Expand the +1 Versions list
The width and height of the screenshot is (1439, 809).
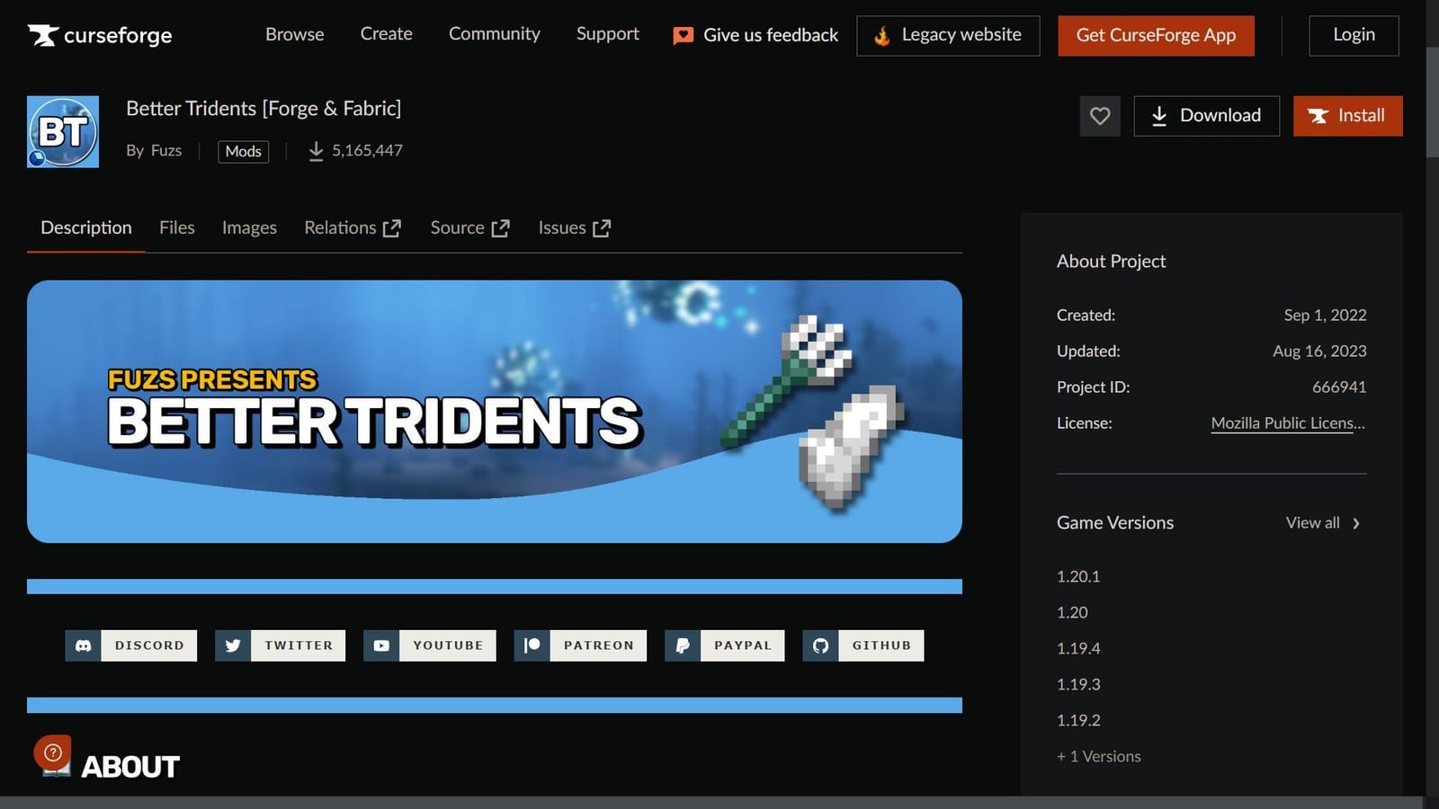coord(1099,756)
